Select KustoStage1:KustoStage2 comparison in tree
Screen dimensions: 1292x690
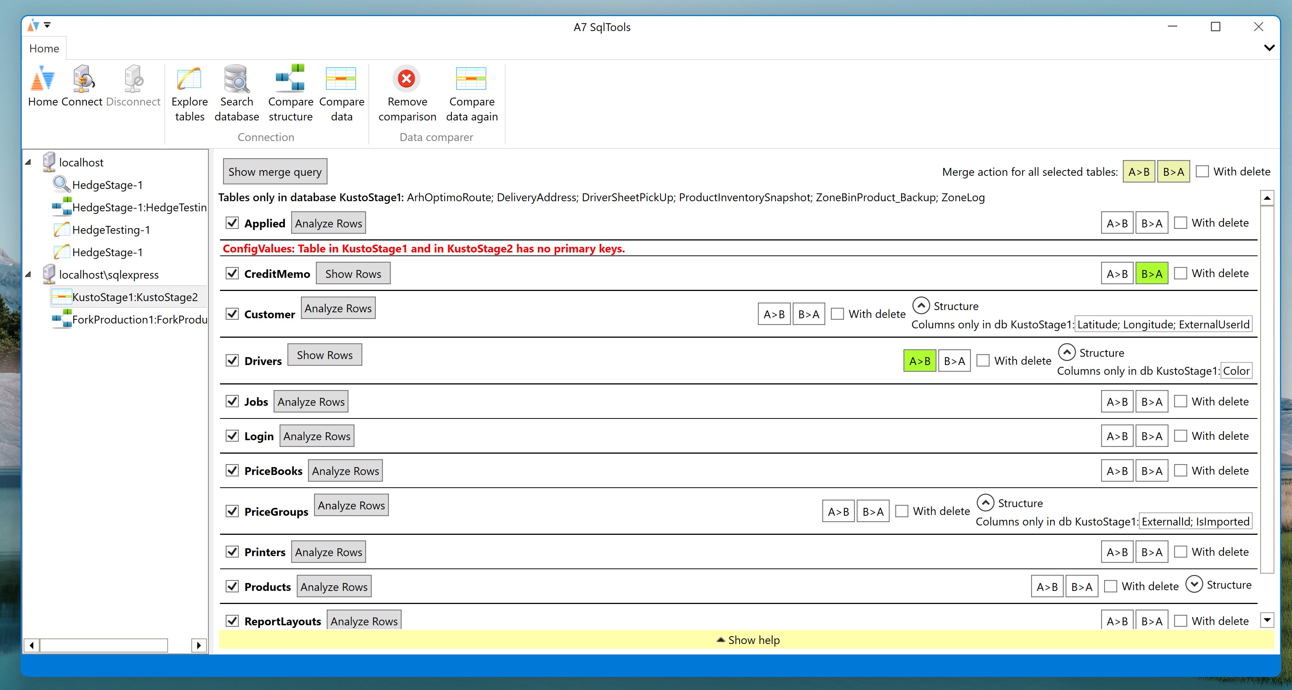(134, 297)
